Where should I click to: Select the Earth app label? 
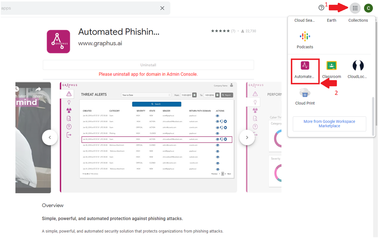point(331,20)
